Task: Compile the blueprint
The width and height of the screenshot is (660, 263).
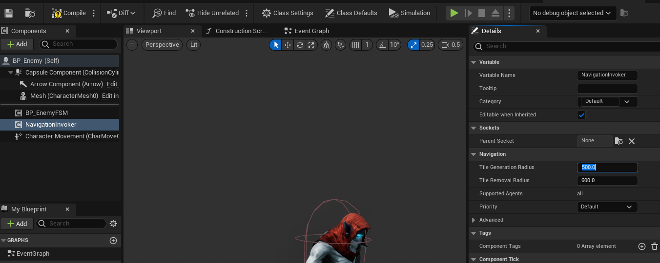Action: [69, 13]
